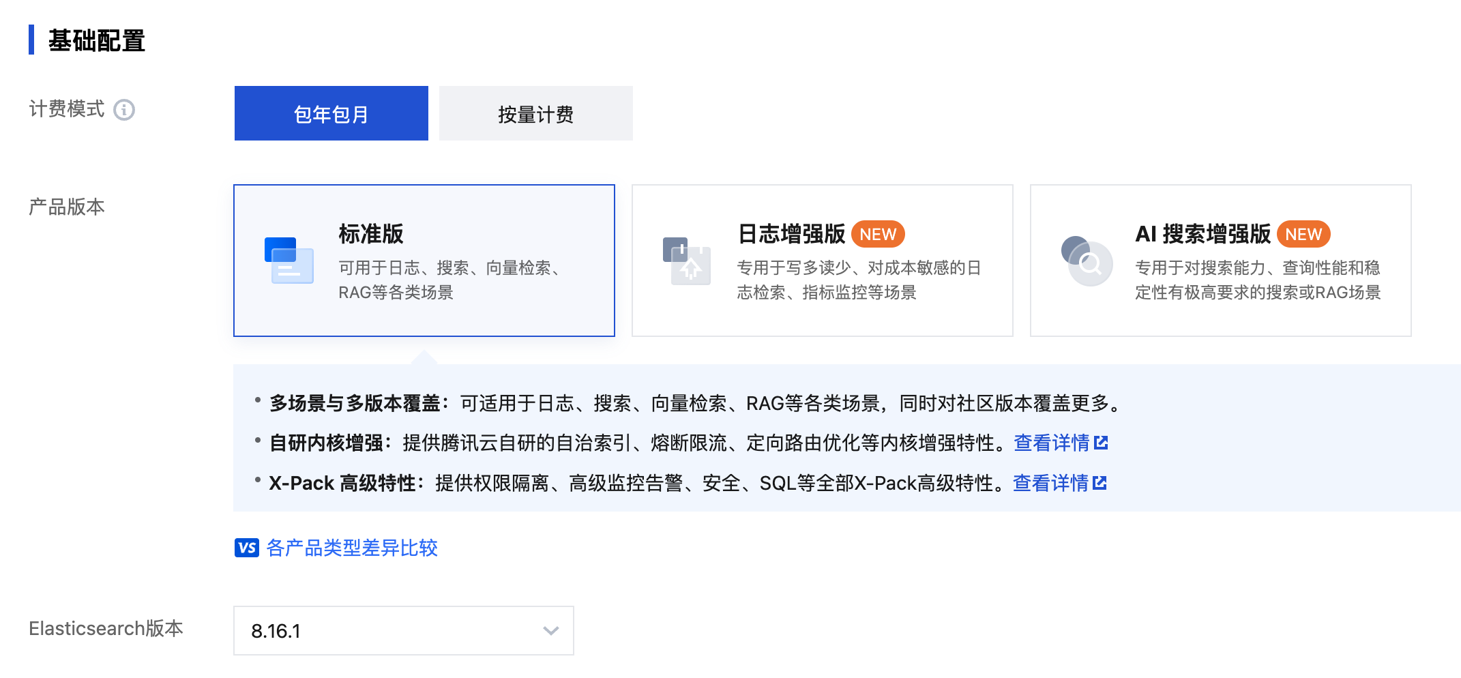Open 各产品类型差异比较 comparison link
1461x678 pixels.
[x=352, y=548]
